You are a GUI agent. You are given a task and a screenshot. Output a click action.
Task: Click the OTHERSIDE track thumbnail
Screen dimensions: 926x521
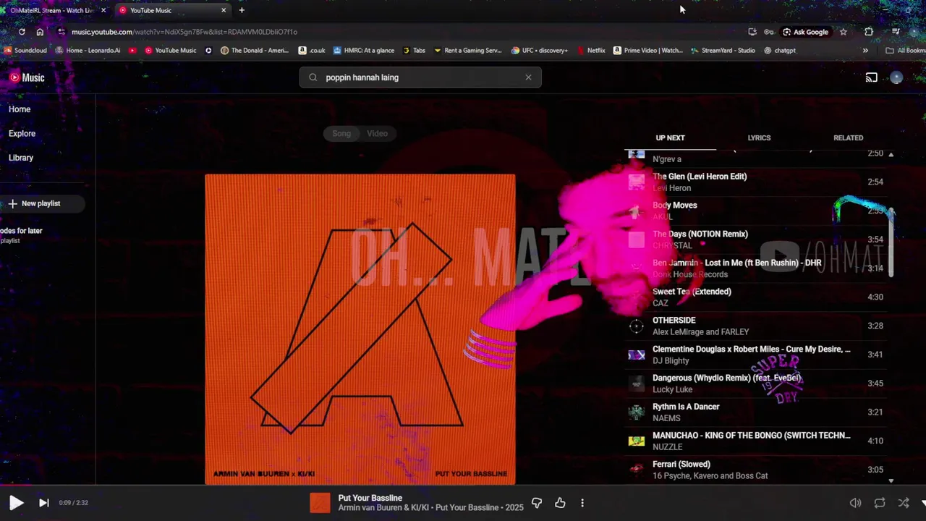[637, 326]
